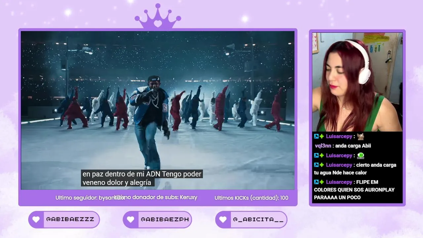Click 'Ultimos KICKs (cantidad): 100' label
The image size is (423, 238).
pyautogui.click(x=251, y=198)
